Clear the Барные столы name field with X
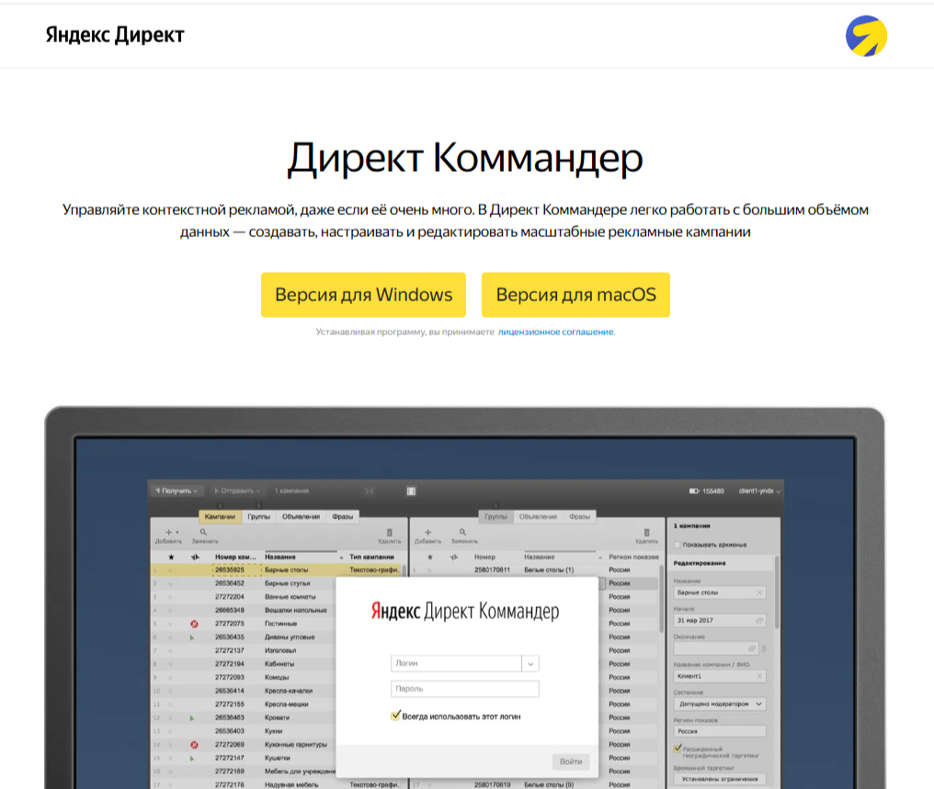 point(759,592)
